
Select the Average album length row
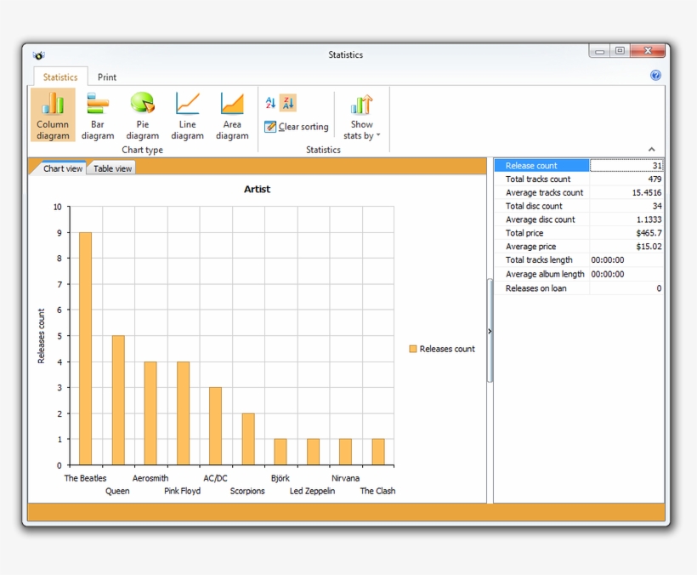point(579,274)
